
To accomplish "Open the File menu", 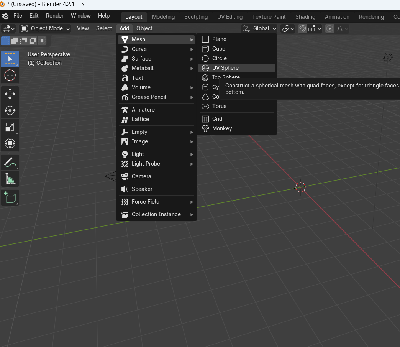I will point(18,16).
